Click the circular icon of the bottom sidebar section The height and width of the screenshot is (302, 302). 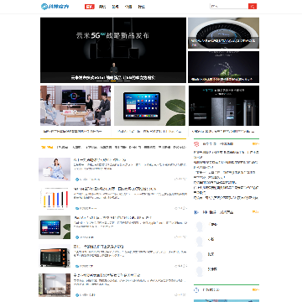click(x=196, y=290)
